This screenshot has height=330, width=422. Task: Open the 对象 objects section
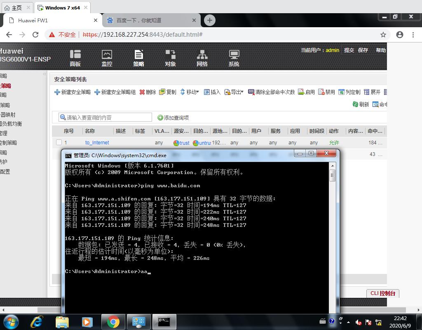click(170, 58)
